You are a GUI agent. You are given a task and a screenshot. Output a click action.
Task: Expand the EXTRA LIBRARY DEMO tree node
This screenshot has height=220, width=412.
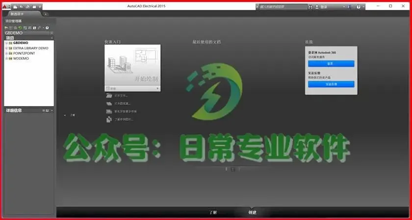(x=6, y=48)
